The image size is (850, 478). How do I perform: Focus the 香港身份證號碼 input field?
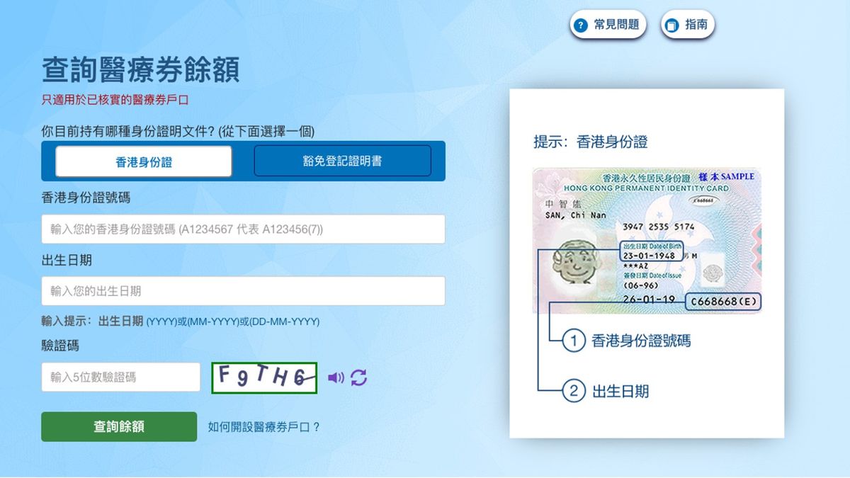click(x=243, y=229)
